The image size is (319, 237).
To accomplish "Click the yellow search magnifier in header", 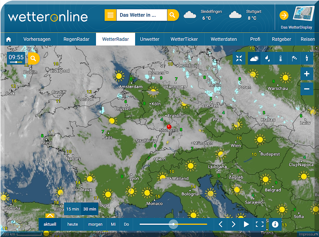I will pos(173,15).
